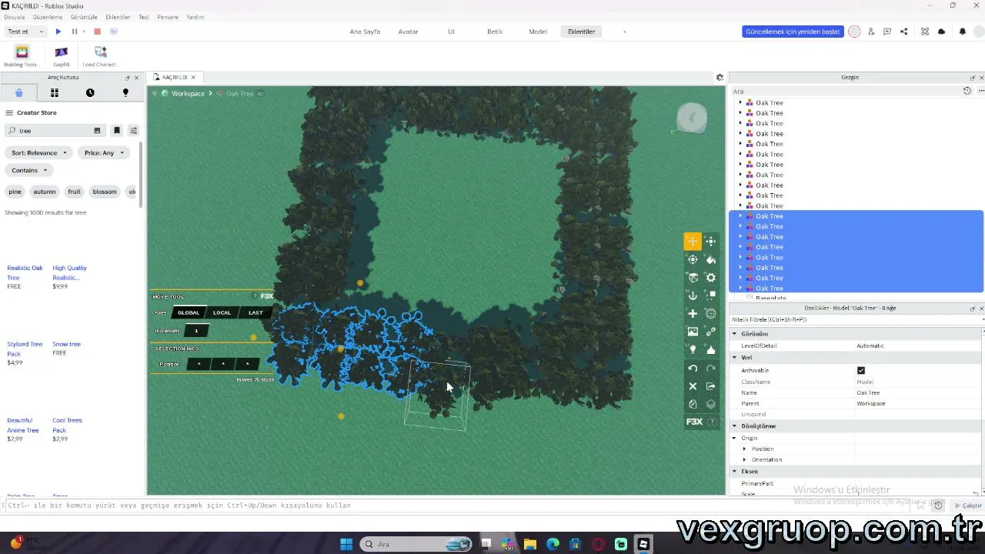Image resolution: width=985 pixels, height=554 pixels.
Task: Open the Toolbox Creations lightbulb tab
Action: tap(125, 92)
